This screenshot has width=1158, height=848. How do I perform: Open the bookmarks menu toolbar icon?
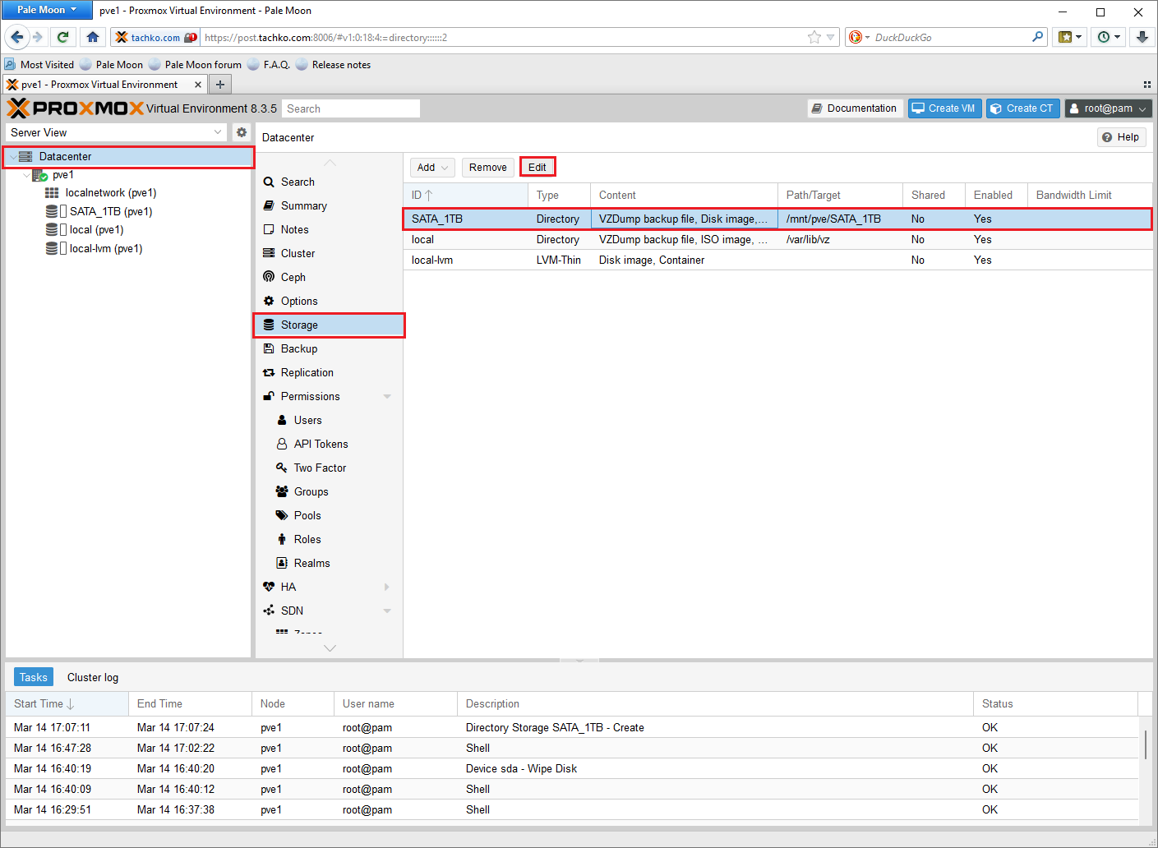click(x=1069, y=37)
